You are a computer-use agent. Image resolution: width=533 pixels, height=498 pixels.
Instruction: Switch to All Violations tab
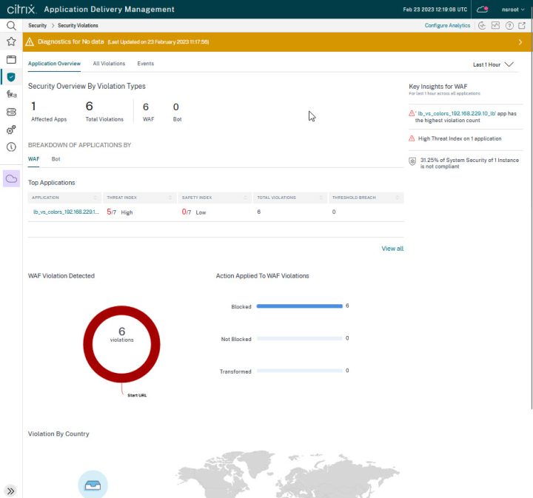point(109,64)
